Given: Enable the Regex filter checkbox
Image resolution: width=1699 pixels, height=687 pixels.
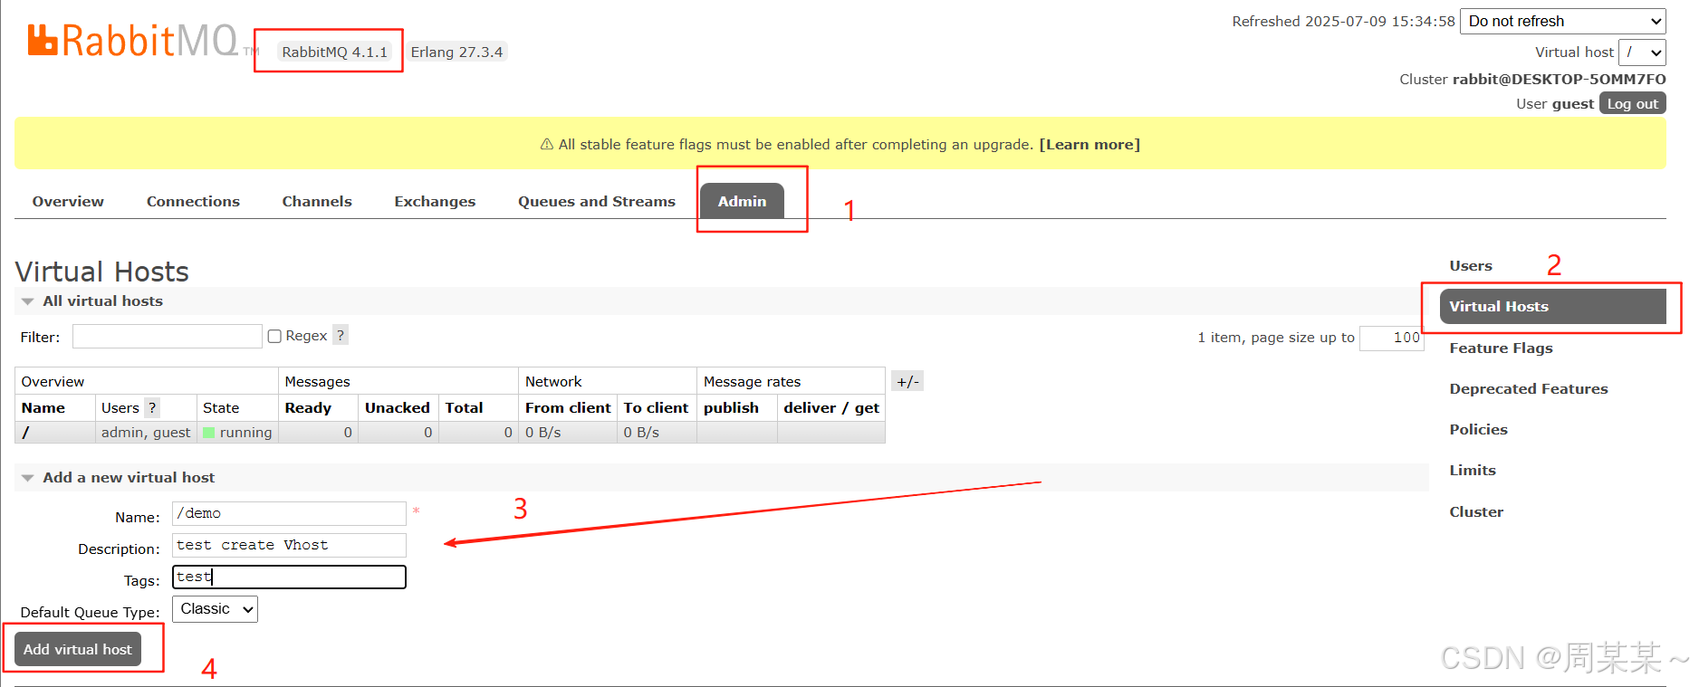Looking at the screenshot, I should (x=274, y=336).
